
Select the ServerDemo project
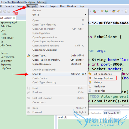click(8, 57)
